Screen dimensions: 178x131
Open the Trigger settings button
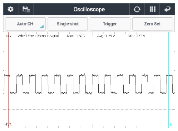pos(110,24)
